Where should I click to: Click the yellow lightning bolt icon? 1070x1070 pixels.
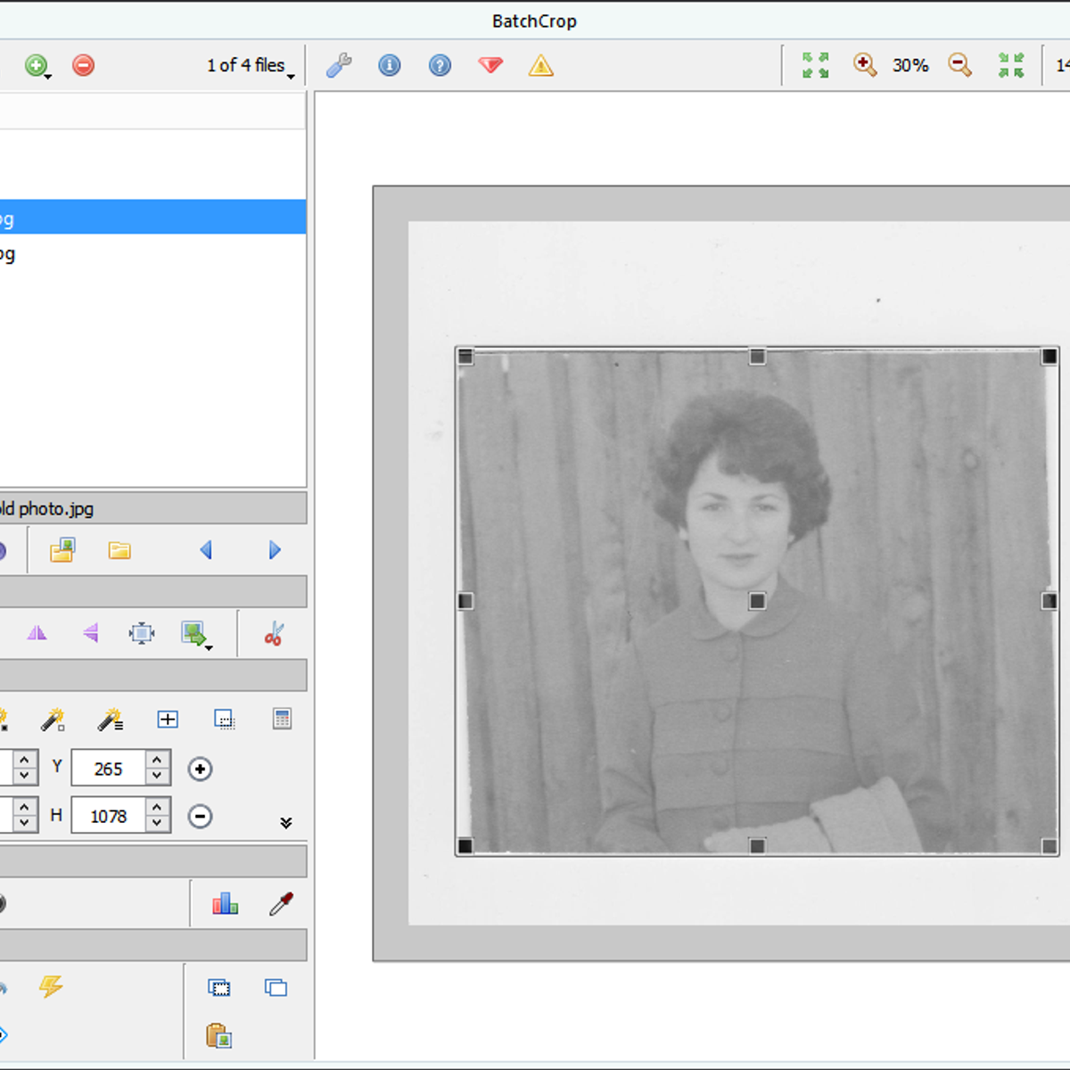coord(51,986)
